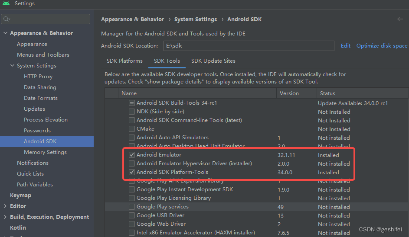
Task: Click the Android Studio logo icon
Action: pyautogui.click(x=6, y=3)
